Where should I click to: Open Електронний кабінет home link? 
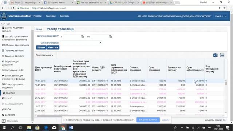20,16
